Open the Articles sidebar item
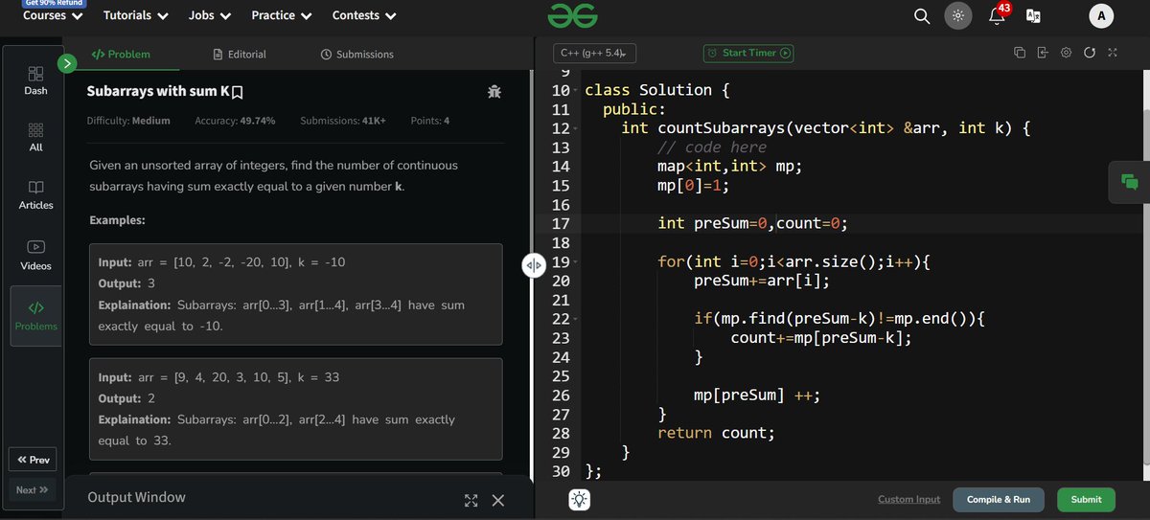The height and width of the screenshot is (520, 1150). tap(35, 194)
